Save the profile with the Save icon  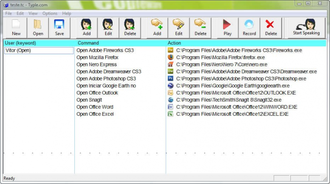[x=59, y=28]
